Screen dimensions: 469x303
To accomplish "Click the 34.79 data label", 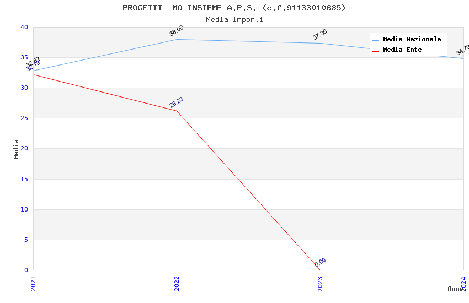I will [462, 50].
